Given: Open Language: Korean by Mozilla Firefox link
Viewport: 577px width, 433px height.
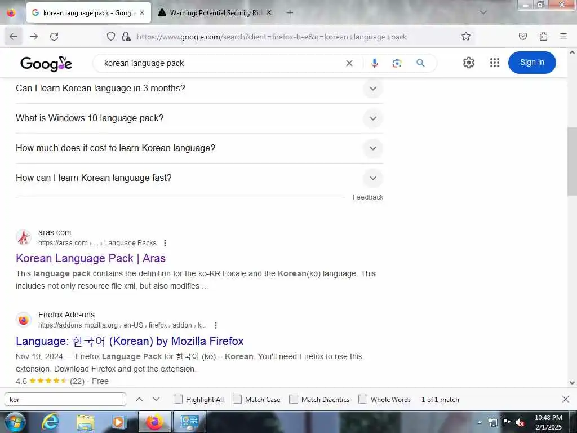Looking at the screenshot, I should tap(130, 341).
